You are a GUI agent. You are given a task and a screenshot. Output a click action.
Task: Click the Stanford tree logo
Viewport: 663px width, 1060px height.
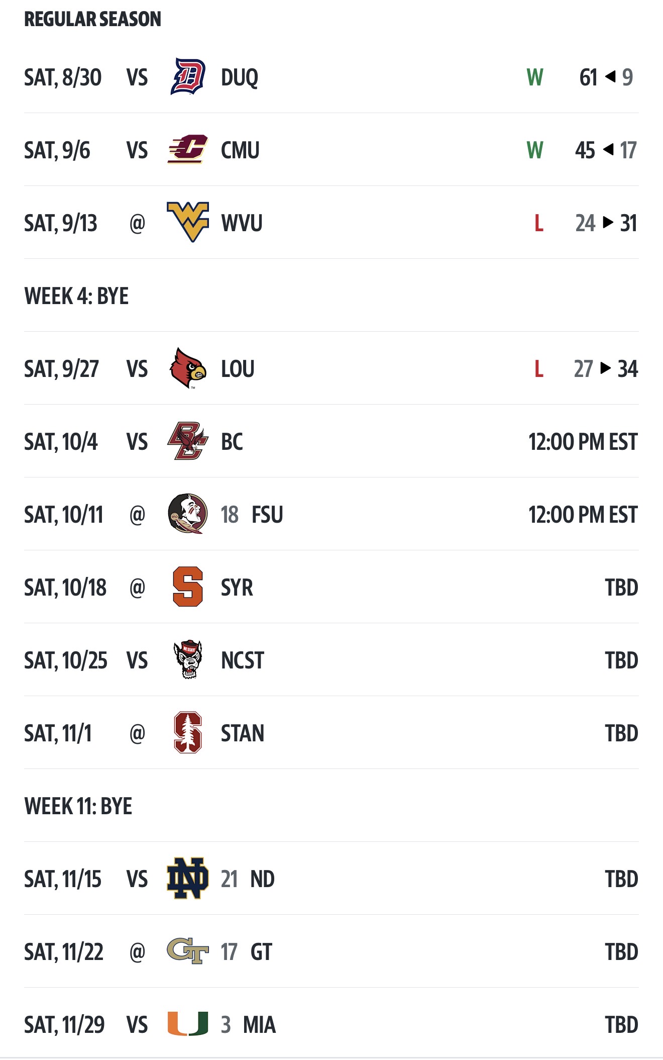[188, 732]
